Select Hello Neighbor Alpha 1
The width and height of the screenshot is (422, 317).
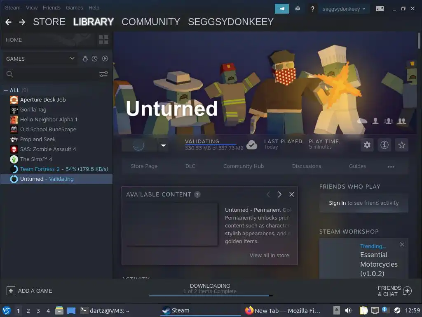click(x=49, y=119)
